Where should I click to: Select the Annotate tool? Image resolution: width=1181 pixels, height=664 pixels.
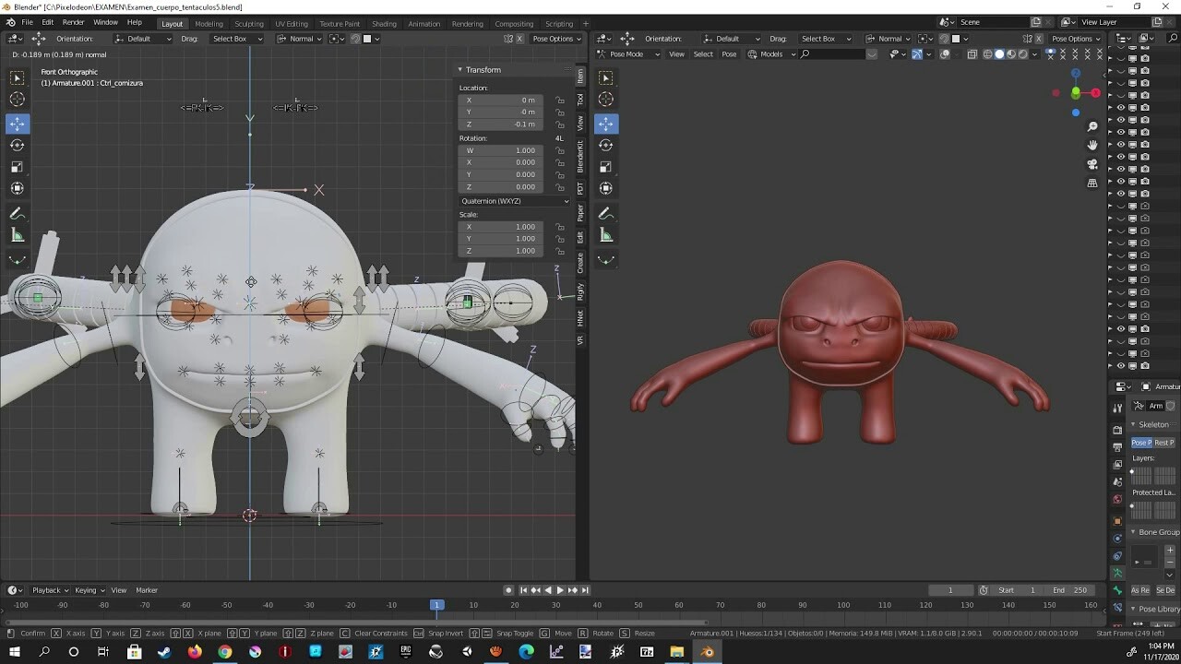pos(17,212)
